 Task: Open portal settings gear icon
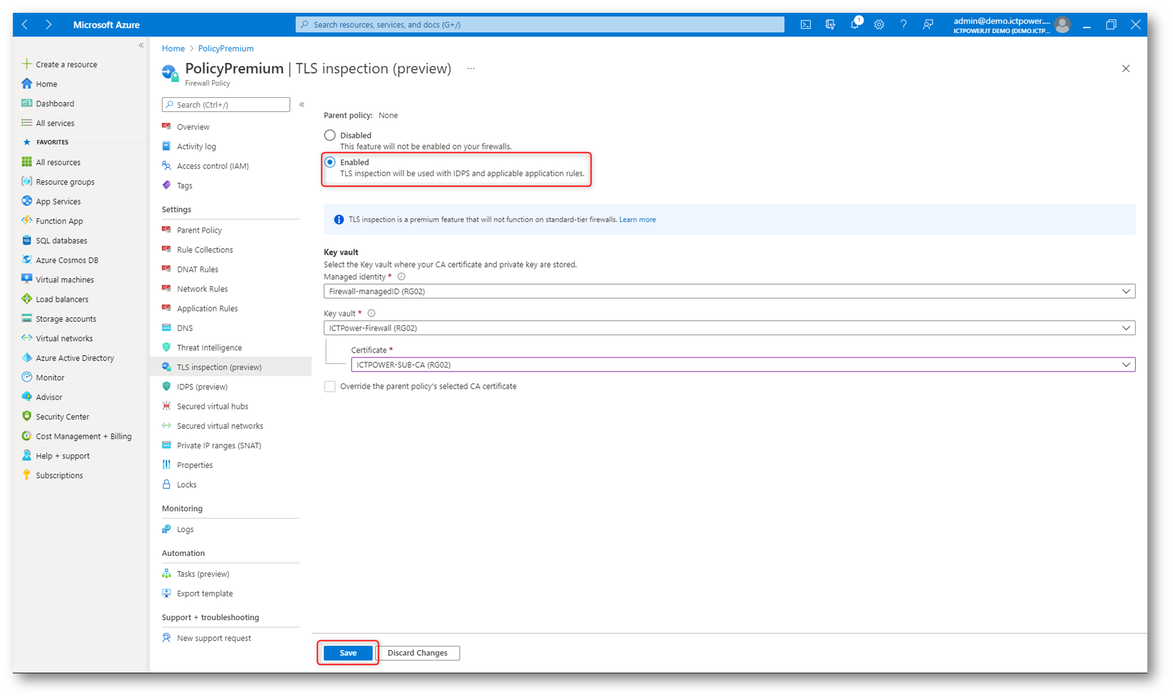pyautogui.click(x=879, y=24)
